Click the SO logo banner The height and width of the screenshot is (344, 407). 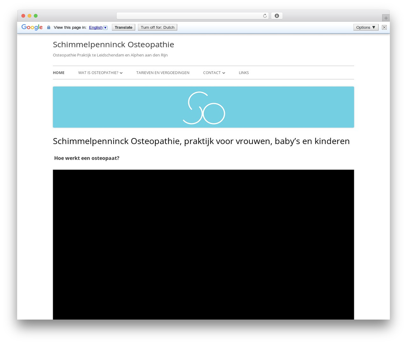[203, 107]
